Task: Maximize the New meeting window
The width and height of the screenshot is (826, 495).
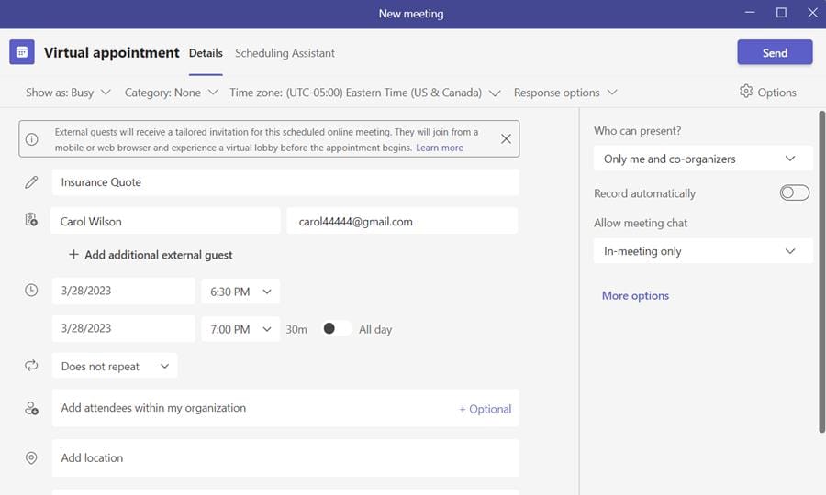Action: (781, 13)
